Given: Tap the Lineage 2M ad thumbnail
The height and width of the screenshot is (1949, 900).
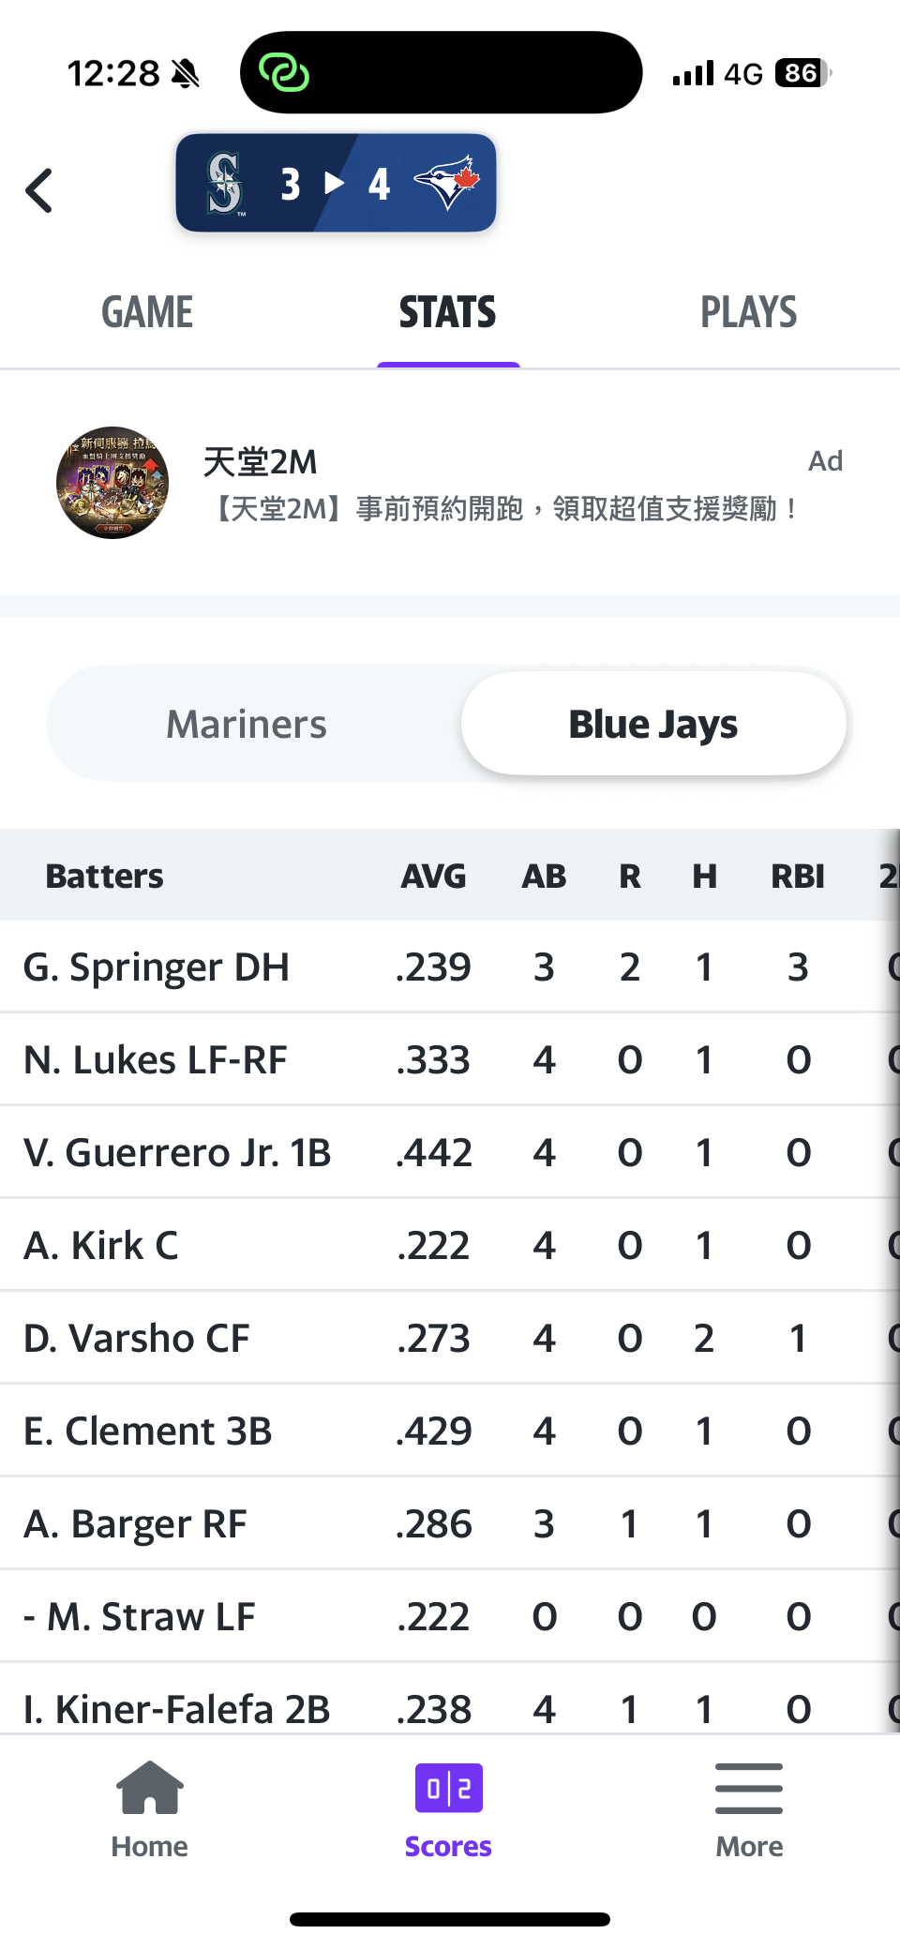Looking at the screenshot, I should click(112, 483).
